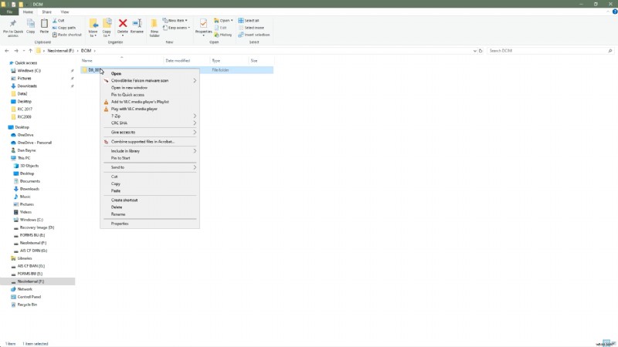Switch to the View ribbon tab
This screenshot has height=347, width=618.
[x=64, y=12]
